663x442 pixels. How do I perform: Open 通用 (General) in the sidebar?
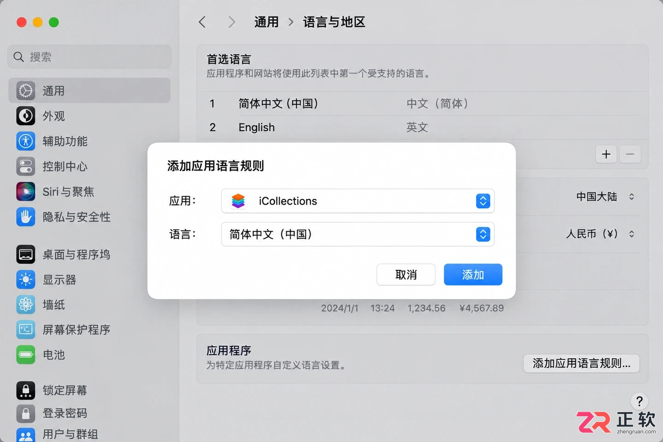tap(89, 91)
